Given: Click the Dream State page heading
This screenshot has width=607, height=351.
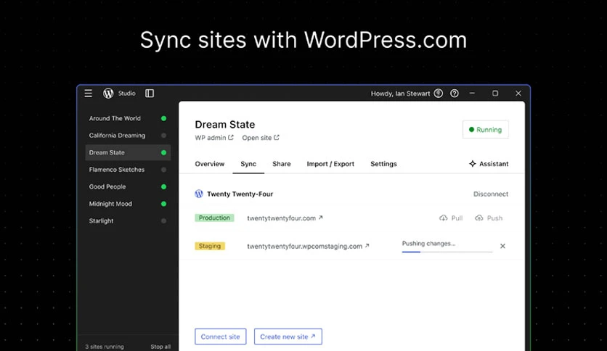Looking at the screenshot, I should pos(225,125).
